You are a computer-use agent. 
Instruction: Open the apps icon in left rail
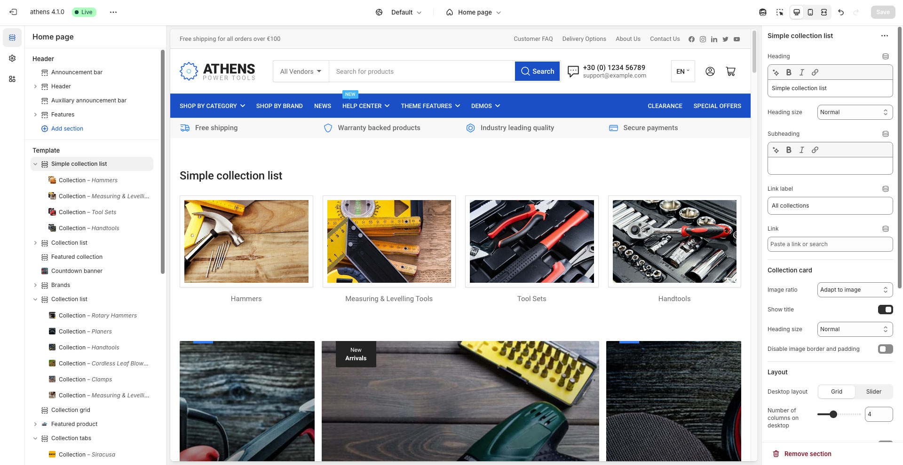(12, 79)
